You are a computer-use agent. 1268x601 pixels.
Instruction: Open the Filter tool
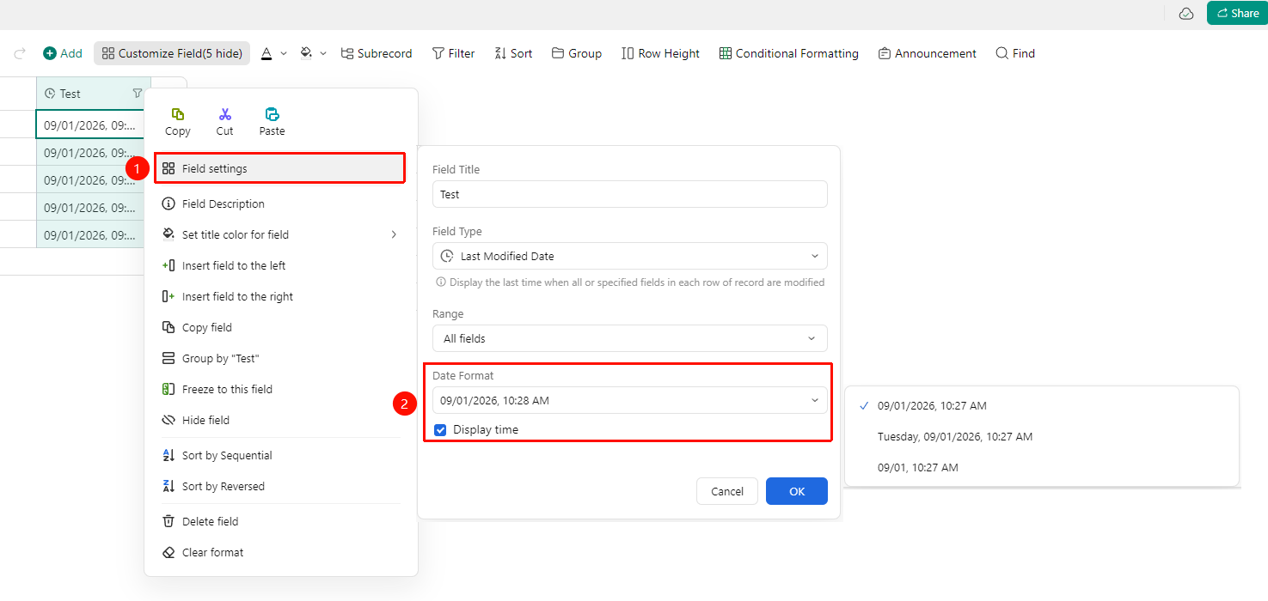[x=453, y=53]
